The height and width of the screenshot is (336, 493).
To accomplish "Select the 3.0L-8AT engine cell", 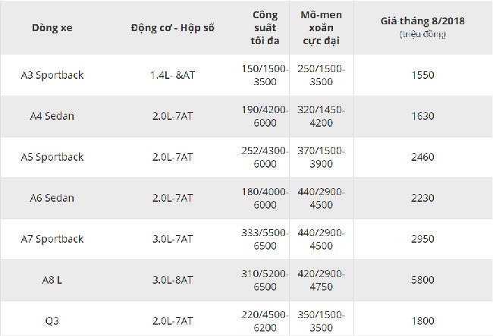I will [x=172, y=280].
